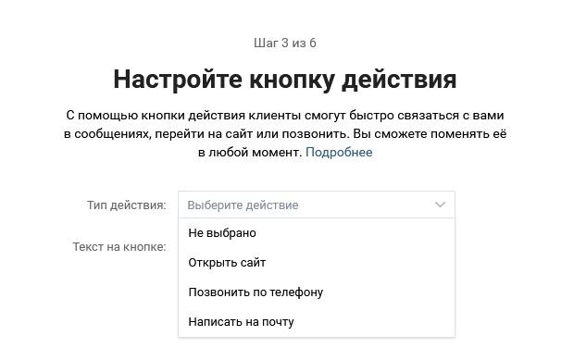Focus the action type combo box
Screen dimensions: 574x348
click(x=317, y=205)
